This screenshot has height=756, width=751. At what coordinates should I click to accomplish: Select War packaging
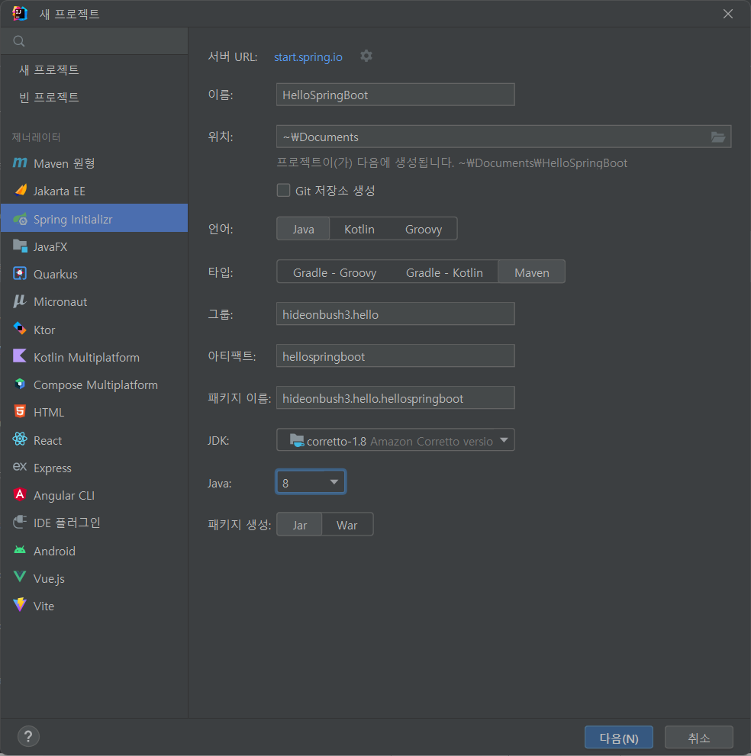pos(346,525)
